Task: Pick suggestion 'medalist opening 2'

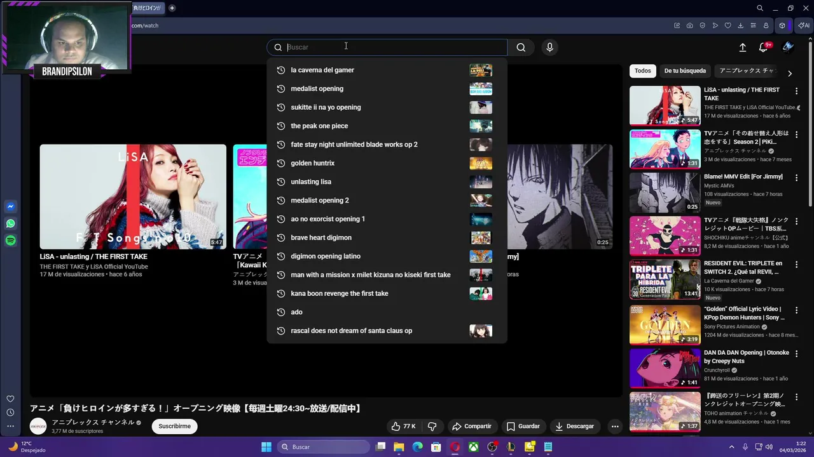Action: point(387,201)
